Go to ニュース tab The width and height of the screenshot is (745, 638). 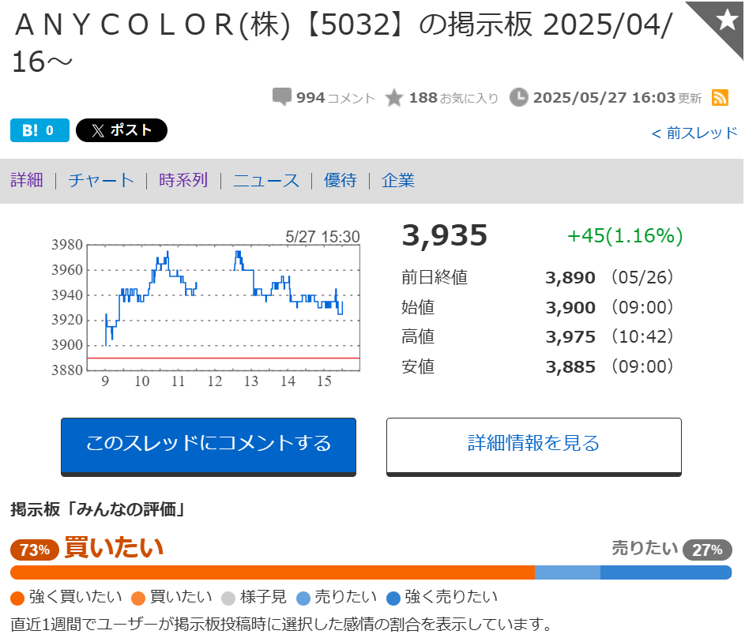266,180
